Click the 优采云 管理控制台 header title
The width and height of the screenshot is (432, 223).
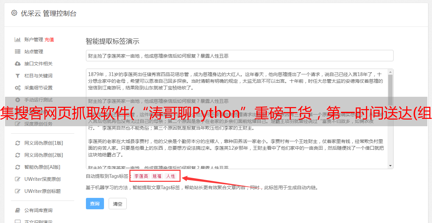pos(48,13)
